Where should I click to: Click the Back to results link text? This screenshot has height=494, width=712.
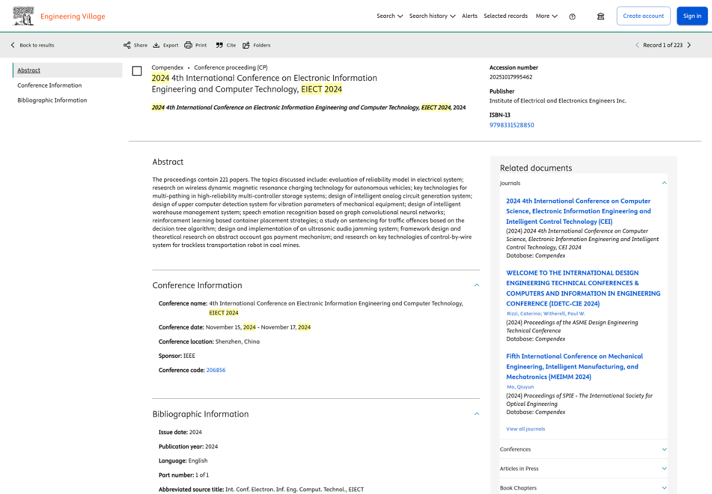pyautogui.click(x=37, y=45)
